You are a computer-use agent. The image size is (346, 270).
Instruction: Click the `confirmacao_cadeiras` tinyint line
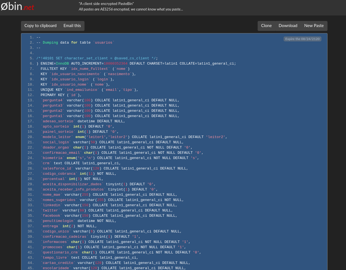click(91, 237)
